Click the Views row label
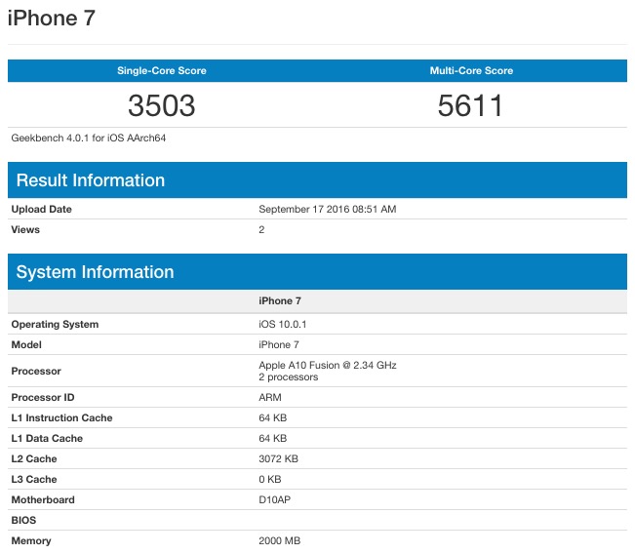This screenshot has width=635, height=554. pos(25,229)
